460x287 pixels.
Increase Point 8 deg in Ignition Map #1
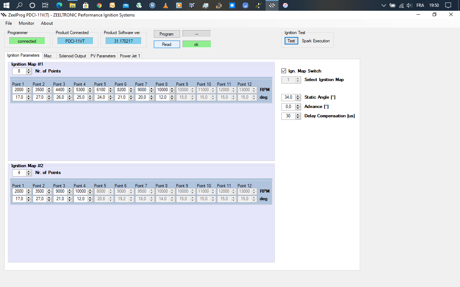pos(172,96)
